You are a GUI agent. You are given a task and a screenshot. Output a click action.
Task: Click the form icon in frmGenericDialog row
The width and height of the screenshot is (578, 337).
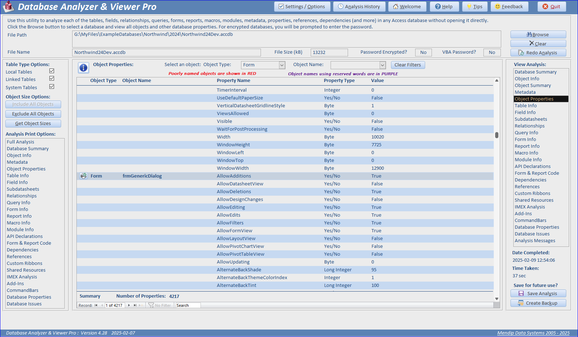point(84,176)
